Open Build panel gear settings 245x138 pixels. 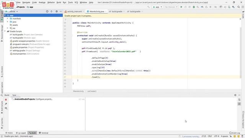(x=235, y=95)
